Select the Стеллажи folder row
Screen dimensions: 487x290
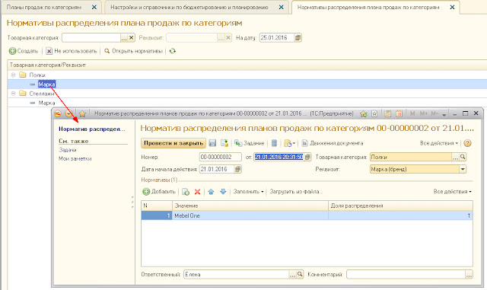coord(247,94)
